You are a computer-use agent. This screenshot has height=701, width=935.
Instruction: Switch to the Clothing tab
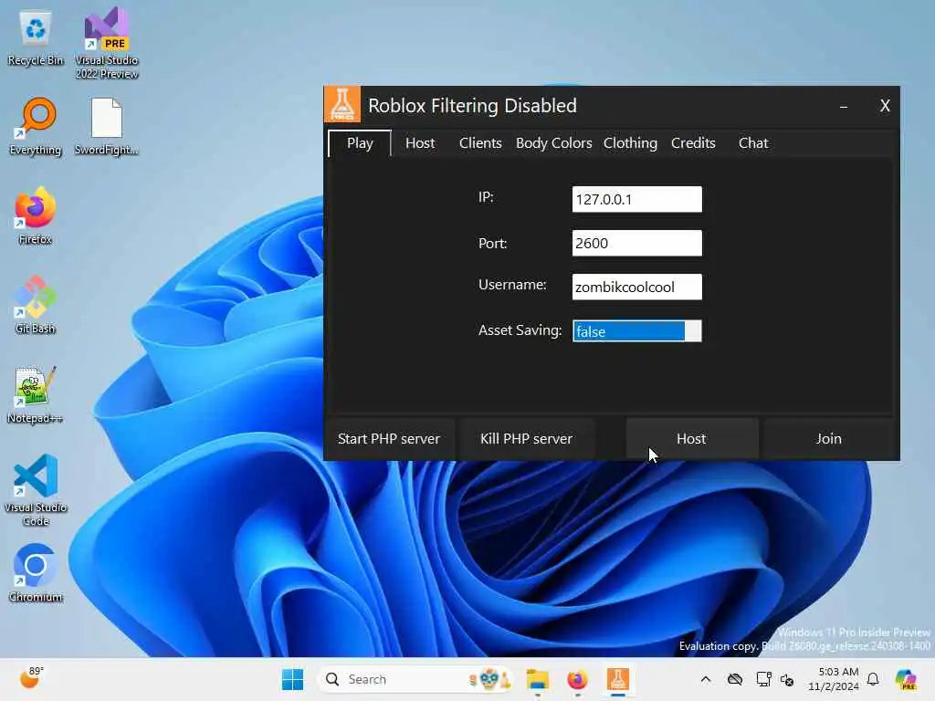click(x=630, y=143)
